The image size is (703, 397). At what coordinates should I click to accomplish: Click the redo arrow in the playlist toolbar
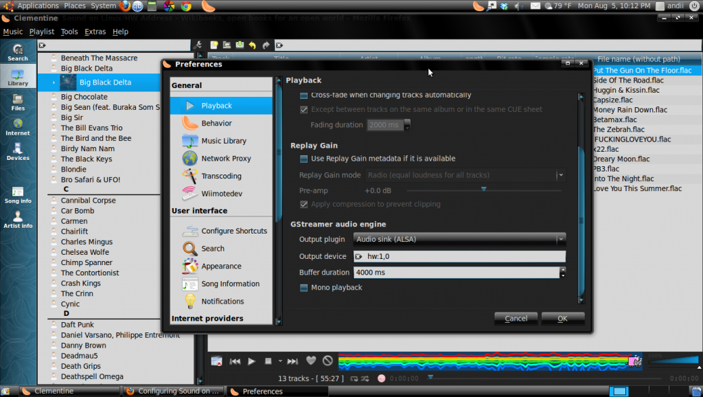tap(266, 45)
